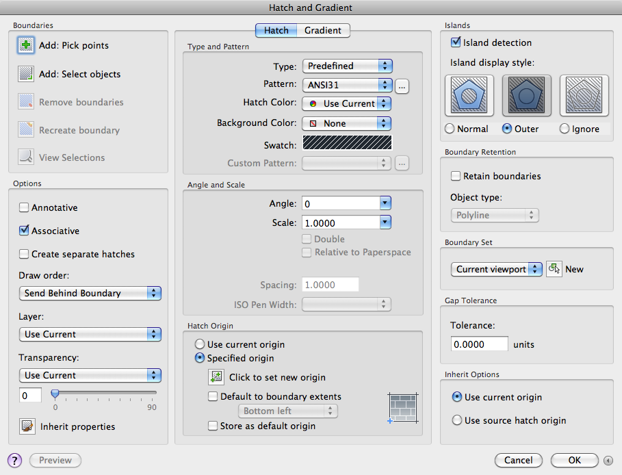Open the Hatch Color dropdown
The image size is (622, 475).
point(346,103)
